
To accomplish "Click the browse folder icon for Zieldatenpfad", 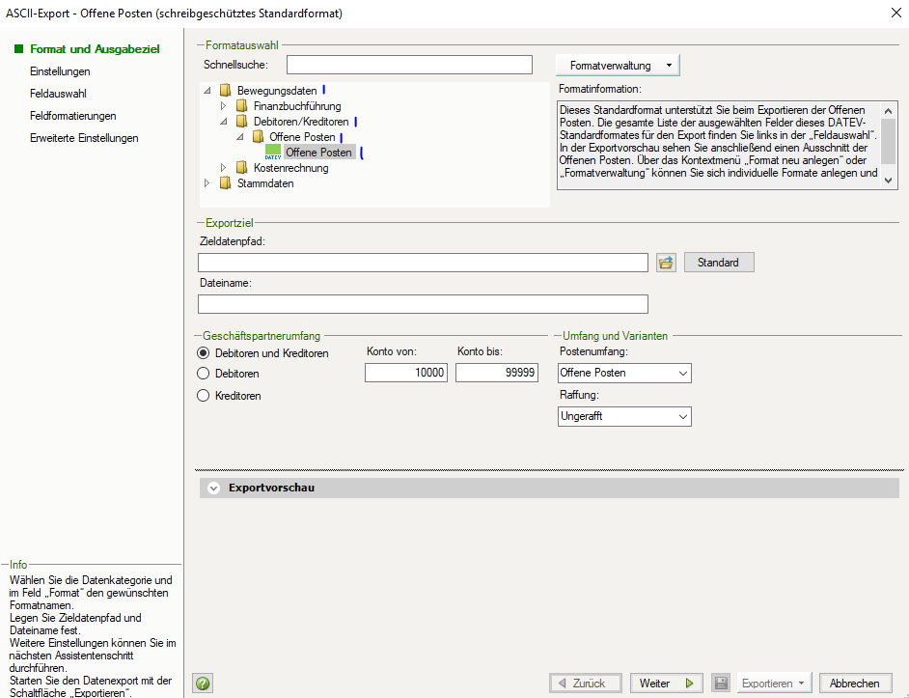I will click(666, 263).
